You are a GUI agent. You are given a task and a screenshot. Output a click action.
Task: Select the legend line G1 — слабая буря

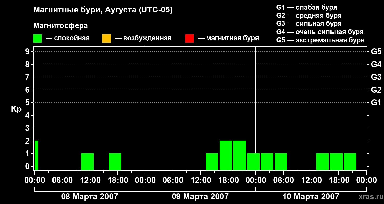coord(307,7)
